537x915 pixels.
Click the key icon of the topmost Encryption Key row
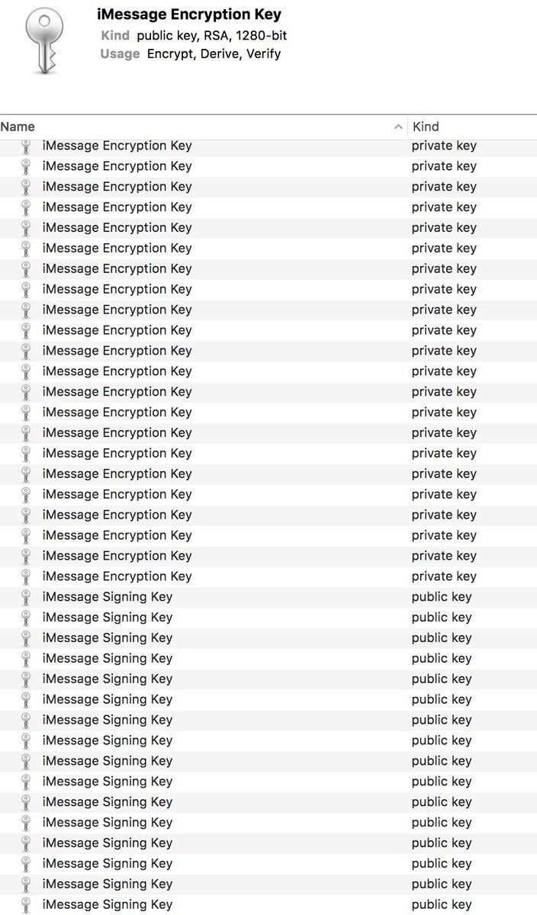click(x=26, y=146)
